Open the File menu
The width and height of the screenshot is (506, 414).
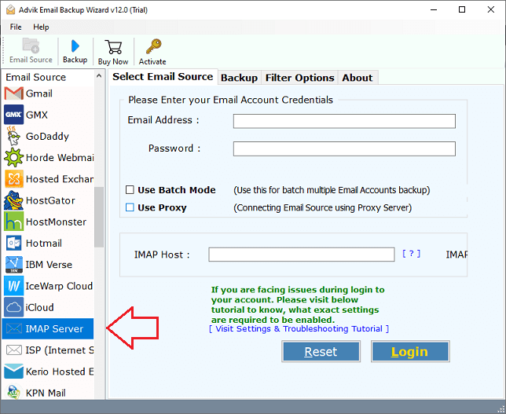[x=16, y=27]
